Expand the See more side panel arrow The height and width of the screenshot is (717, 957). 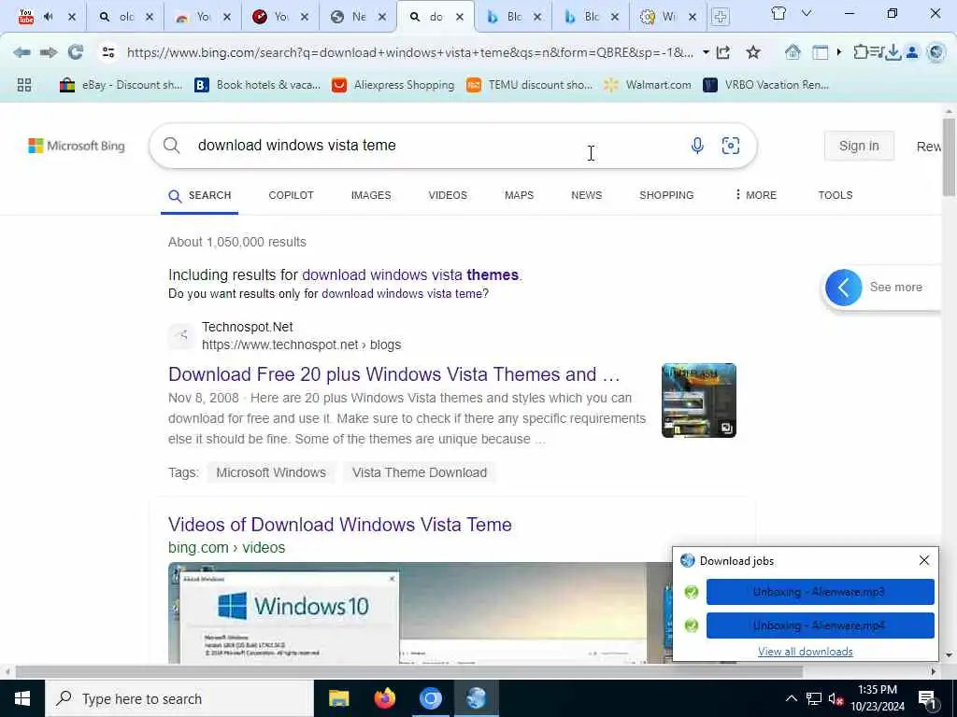pos(844,288)
